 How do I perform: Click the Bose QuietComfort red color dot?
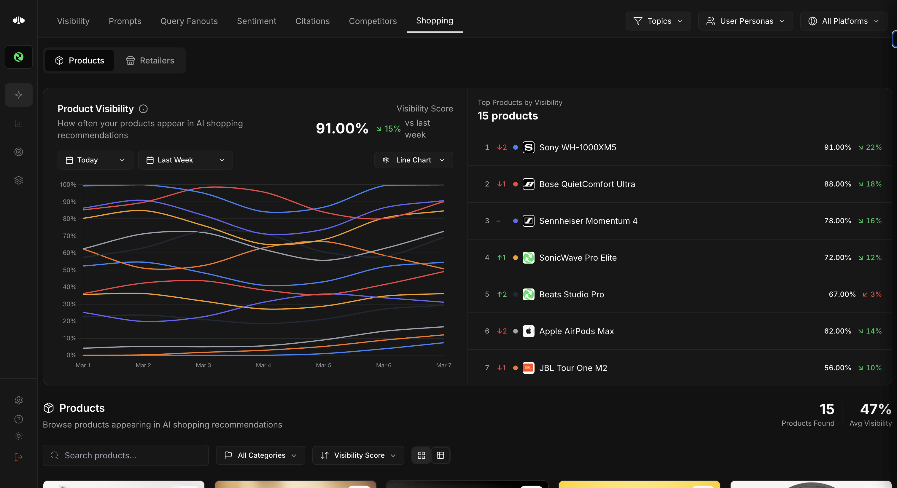[515, 184]
